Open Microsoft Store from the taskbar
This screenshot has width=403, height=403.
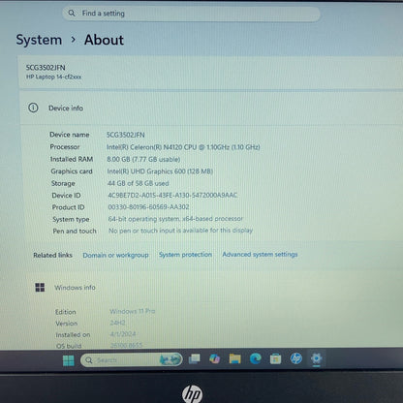[x=275, y=358]
